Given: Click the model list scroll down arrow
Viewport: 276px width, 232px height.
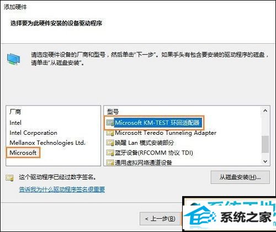Looking at the screenshot, I should pyautogui.click(x=265, y=161).
